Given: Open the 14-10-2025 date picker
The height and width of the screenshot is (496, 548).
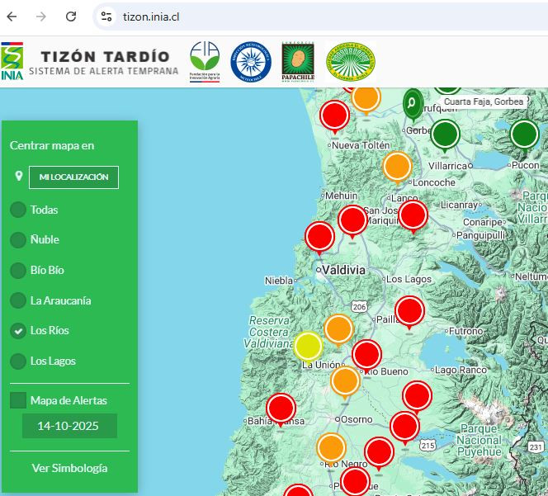Looking at the screenshot, I should pyautogui.click(x=69, y=426).
